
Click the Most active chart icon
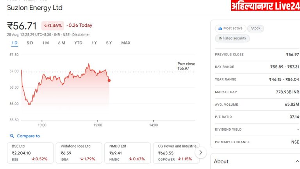pyautogui.click(x=220, y=28)
